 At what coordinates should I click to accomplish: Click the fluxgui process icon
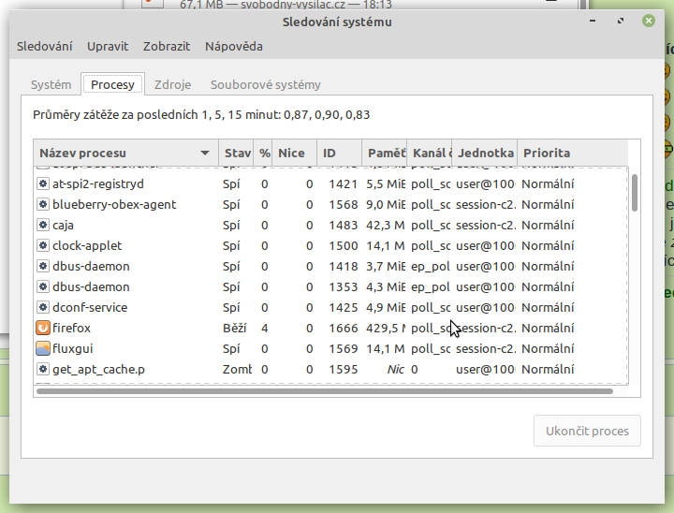pos(43,348)
